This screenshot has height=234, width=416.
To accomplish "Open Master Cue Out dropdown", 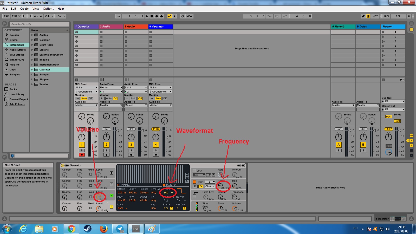I will coord(393,101).
